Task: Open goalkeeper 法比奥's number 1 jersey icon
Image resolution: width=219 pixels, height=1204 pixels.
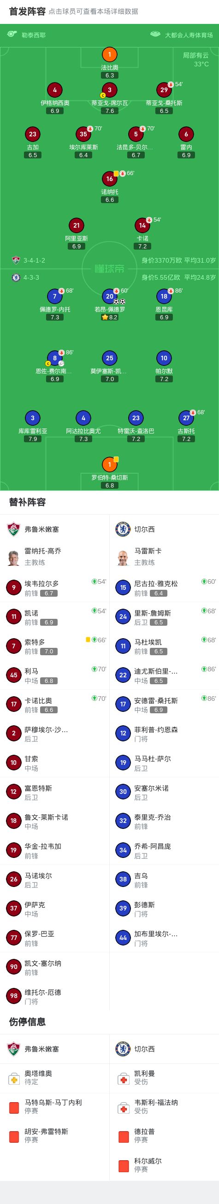Action: pos(110,55)
